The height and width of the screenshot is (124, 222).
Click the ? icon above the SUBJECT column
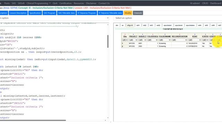point(143,34)
